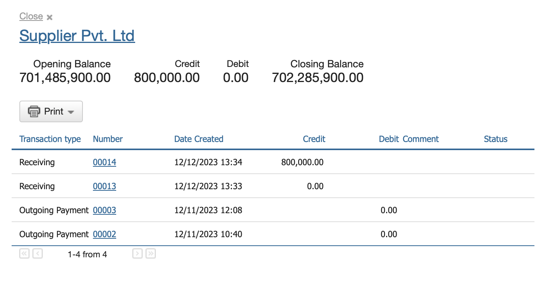560x284 pixels.
Task: Go to next page arrow
Action: (x=137, y=254)
